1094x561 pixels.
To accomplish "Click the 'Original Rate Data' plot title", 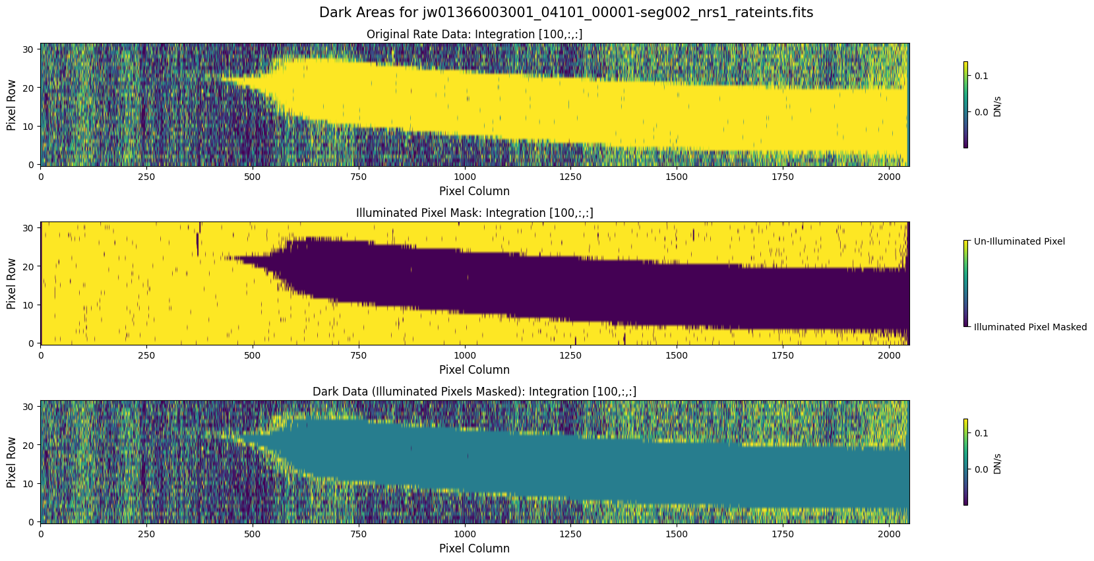I will point(474,34).
